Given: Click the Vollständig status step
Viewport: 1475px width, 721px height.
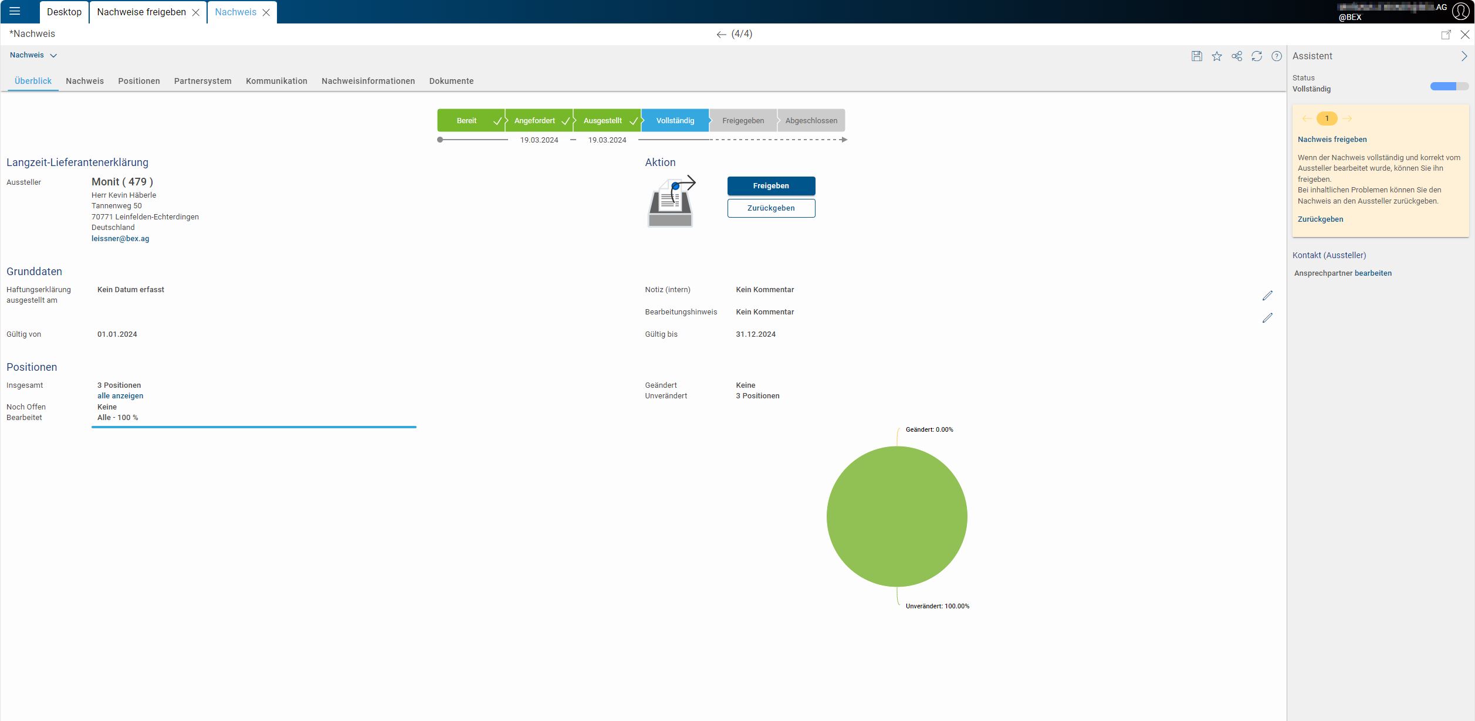Looking at the screenshot, I should 675,121.
